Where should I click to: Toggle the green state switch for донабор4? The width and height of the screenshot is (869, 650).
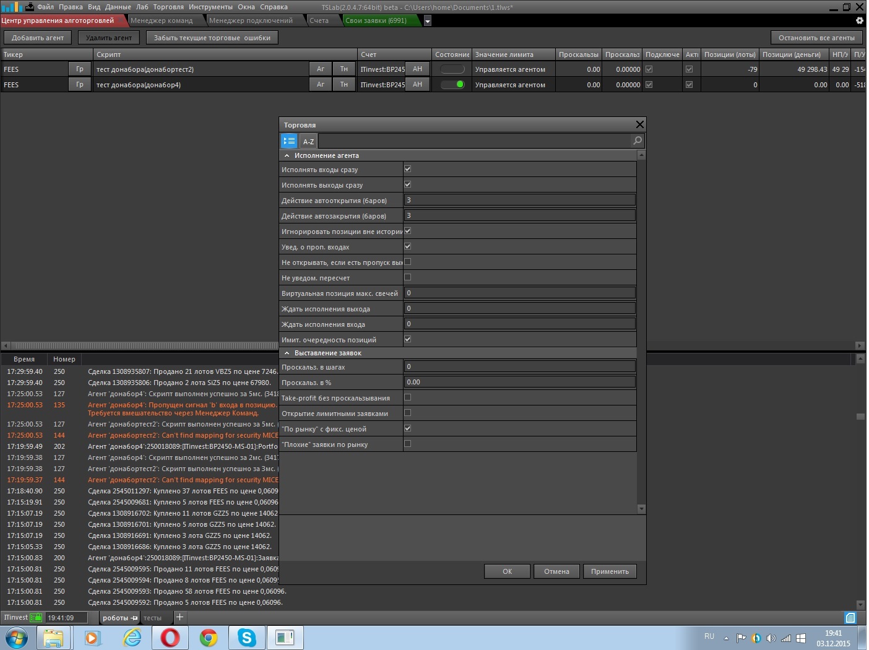(x=452, y=84)
